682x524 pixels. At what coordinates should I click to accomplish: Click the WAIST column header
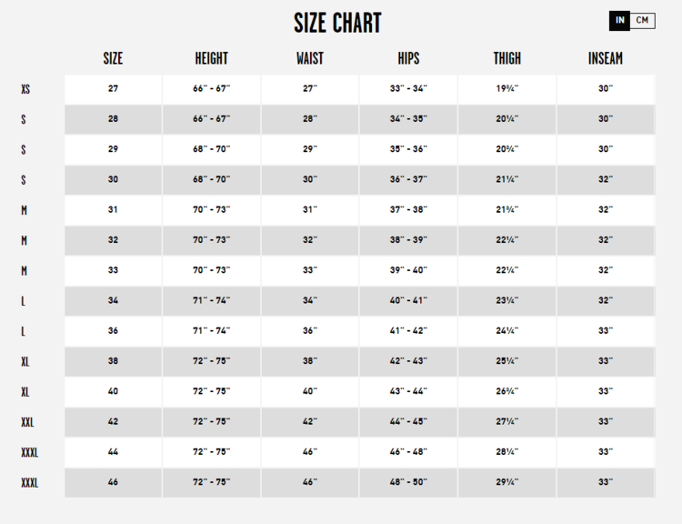310,58
